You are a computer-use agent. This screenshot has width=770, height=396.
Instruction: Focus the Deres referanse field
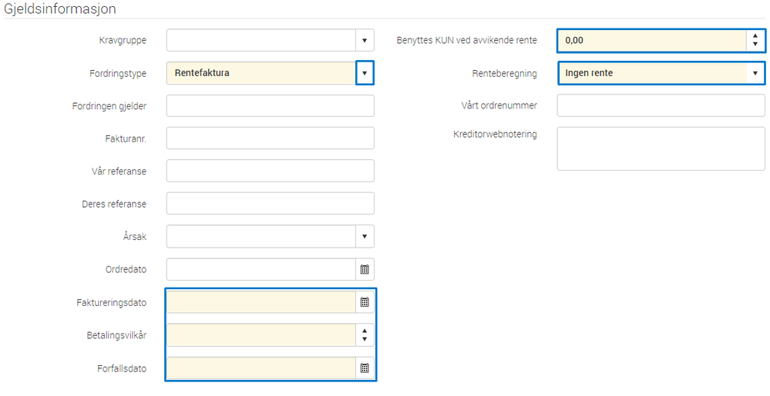tap(270, 204)
